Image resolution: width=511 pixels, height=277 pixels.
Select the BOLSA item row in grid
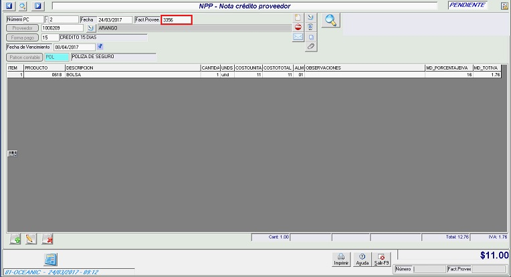point(134,75)
